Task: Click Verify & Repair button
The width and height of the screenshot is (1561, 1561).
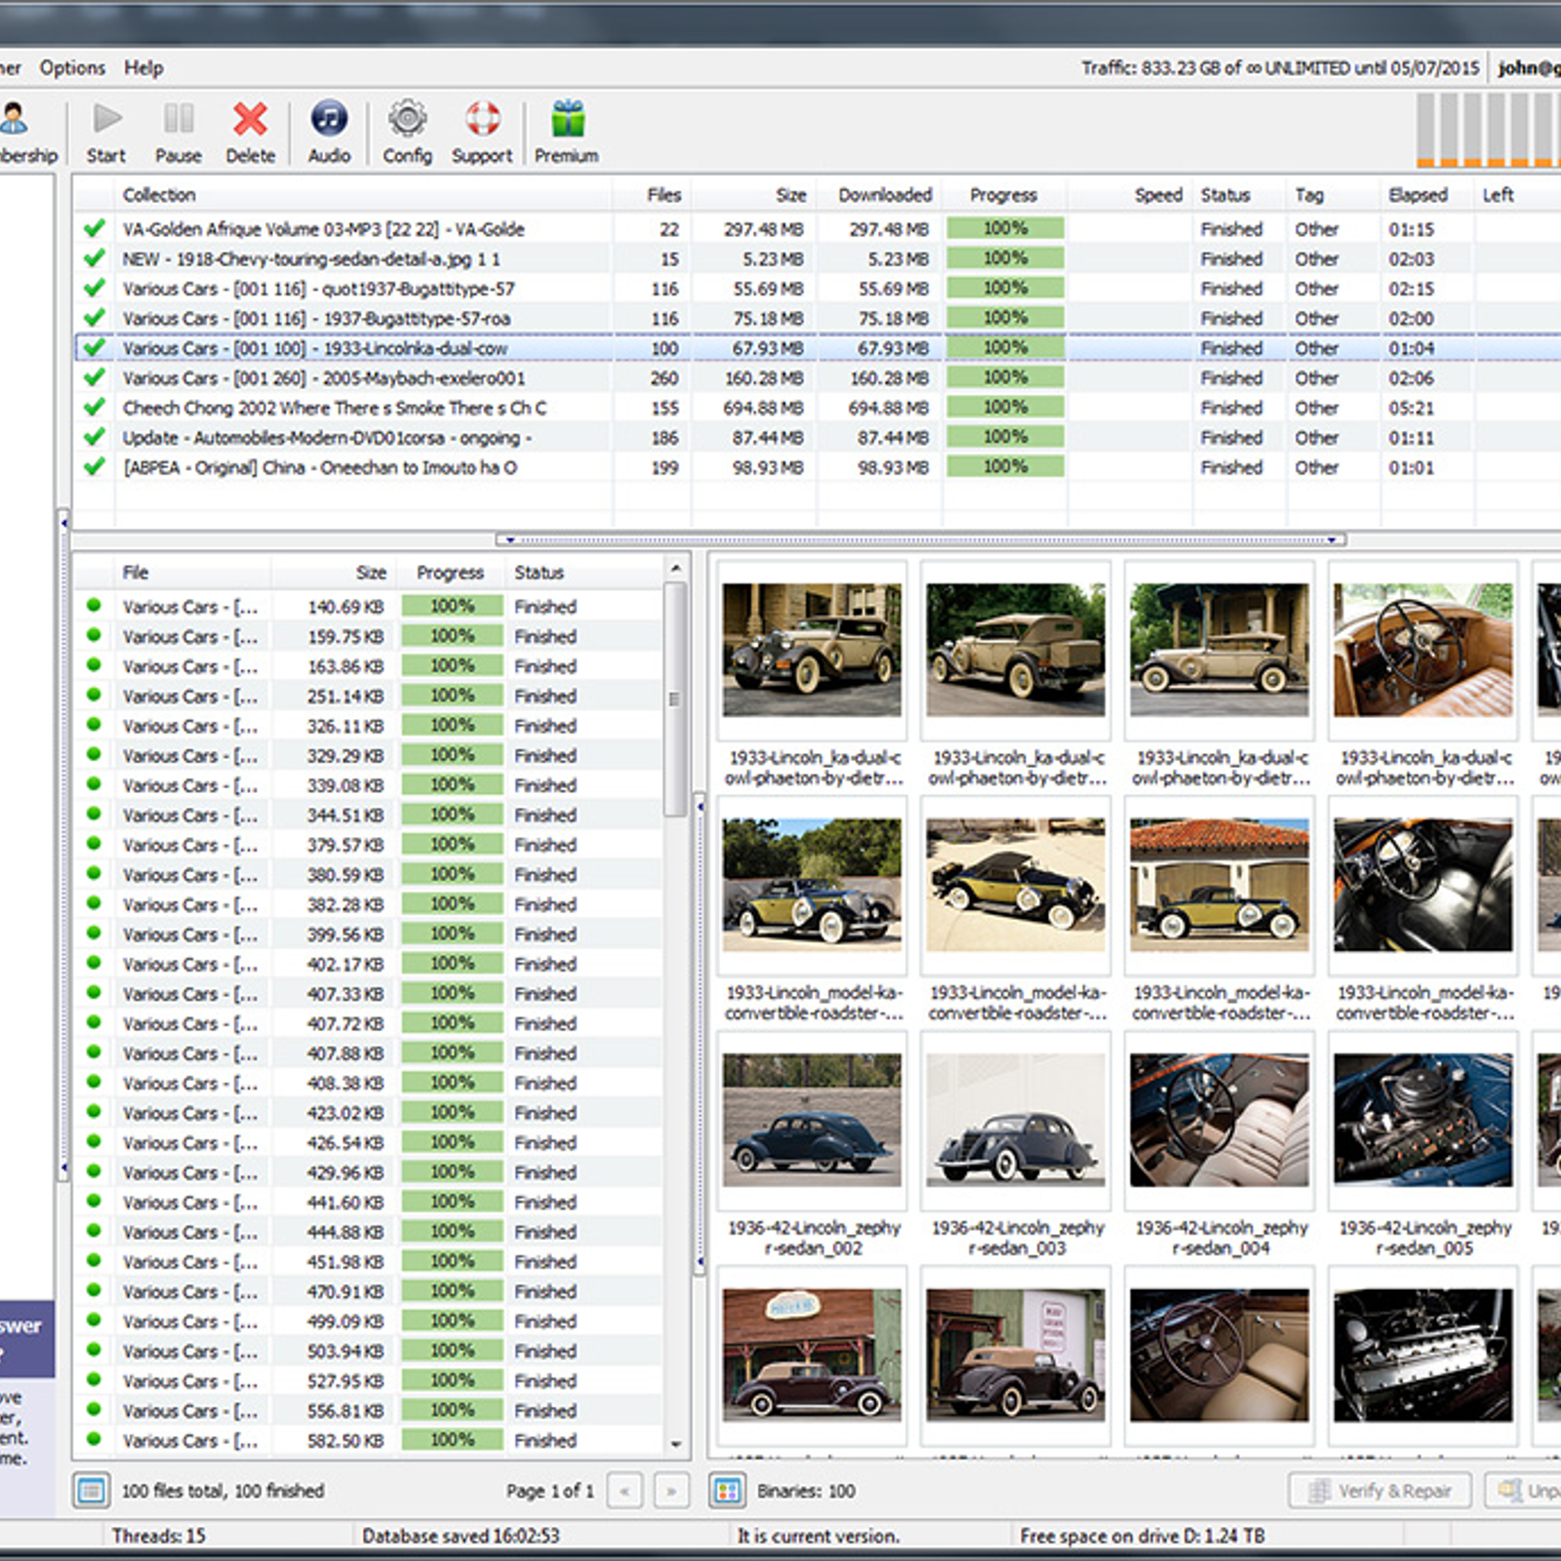Action: pyautogui.click(x=1380, y=1490)
